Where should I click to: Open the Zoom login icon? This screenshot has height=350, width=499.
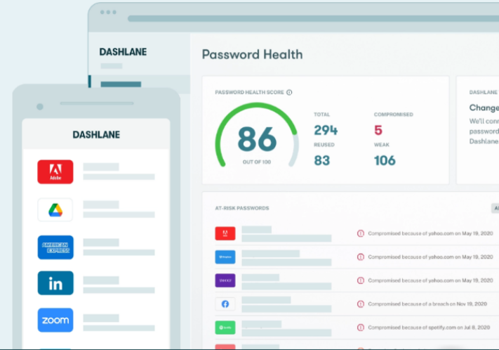[55, 320]
